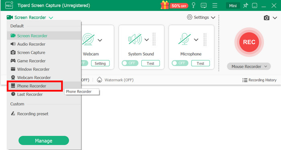Select Last Recorder in the menu
This screenshot has height=150, width=281.
pyautogui.click(x=44, y=94)
